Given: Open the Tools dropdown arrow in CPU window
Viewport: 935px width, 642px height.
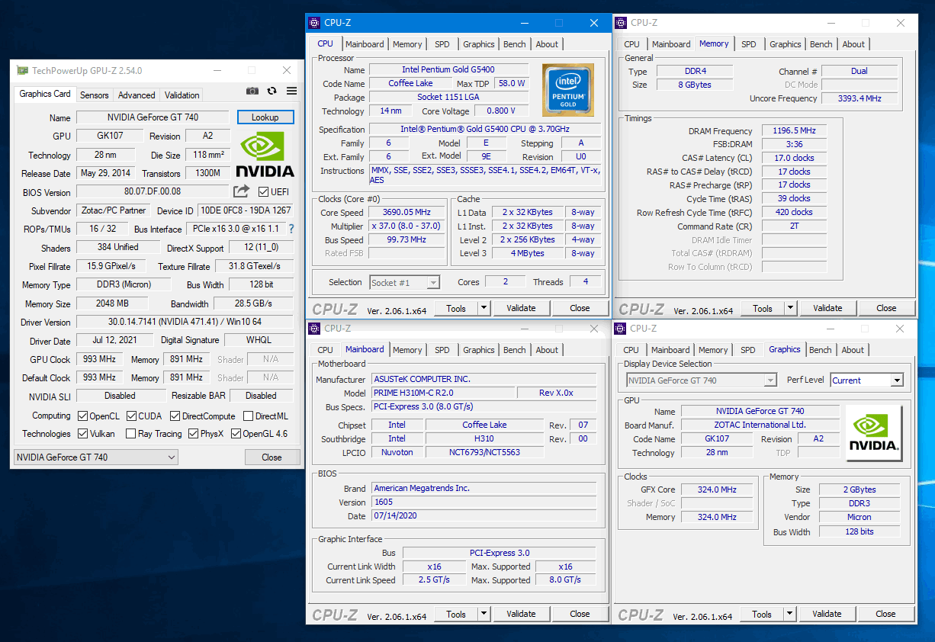Looking at the screenshot, I should pos(484,308).
